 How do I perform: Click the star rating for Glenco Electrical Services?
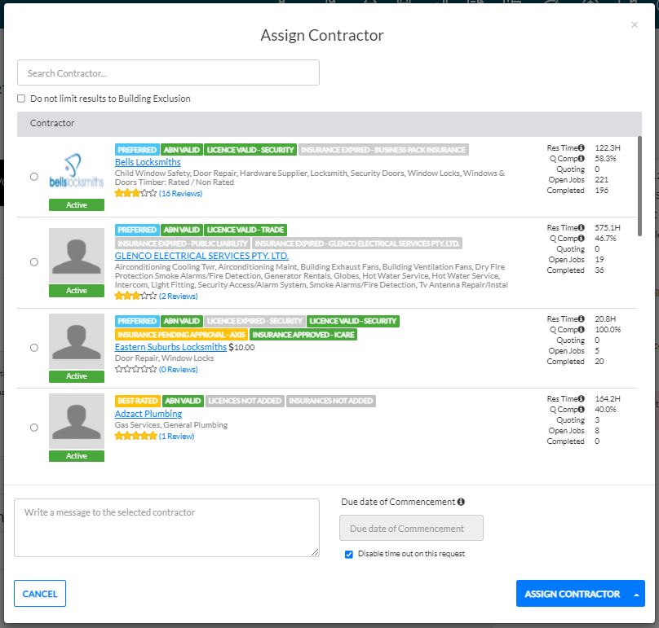[x=135, y=296]
